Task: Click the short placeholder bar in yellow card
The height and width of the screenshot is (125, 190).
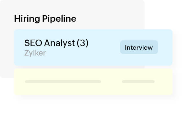Action: (x=138, y=81)
